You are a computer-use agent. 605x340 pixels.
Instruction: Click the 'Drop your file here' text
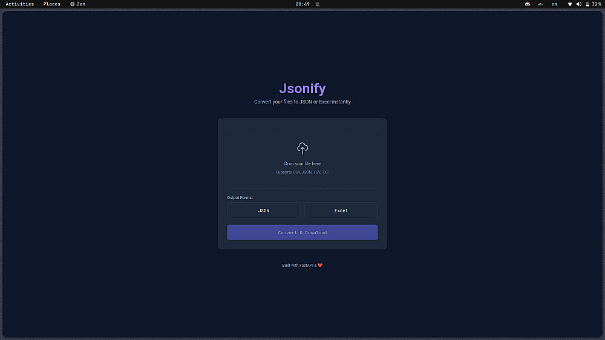coord(302,163)
